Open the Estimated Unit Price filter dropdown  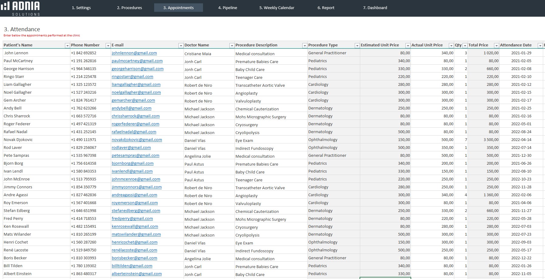[408, 45]
